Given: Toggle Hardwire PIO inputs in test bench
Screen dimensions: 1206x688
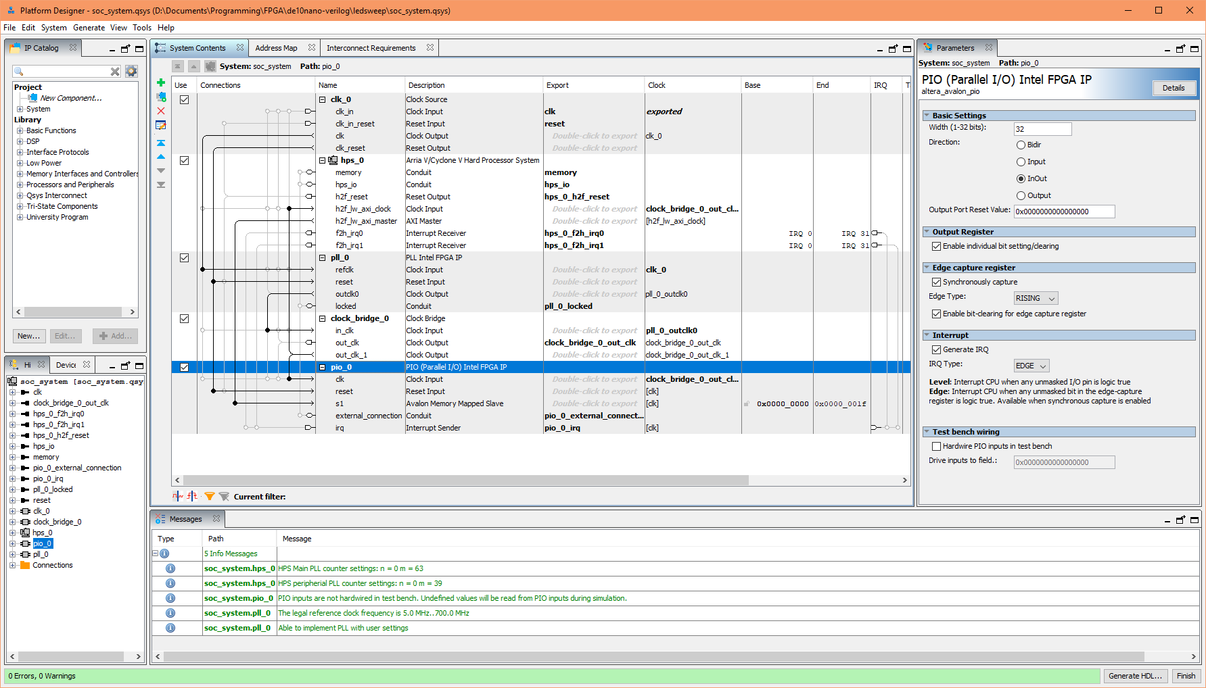Looking at the screenshot, I should point(936,446).
